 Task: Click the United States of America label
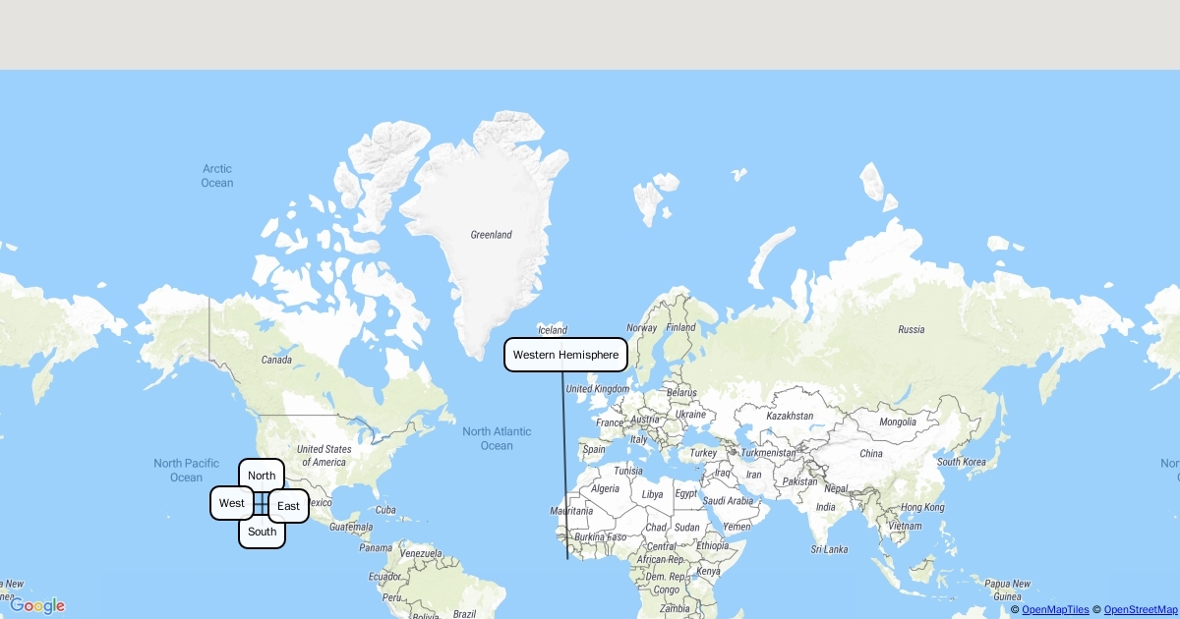point(324,456)
